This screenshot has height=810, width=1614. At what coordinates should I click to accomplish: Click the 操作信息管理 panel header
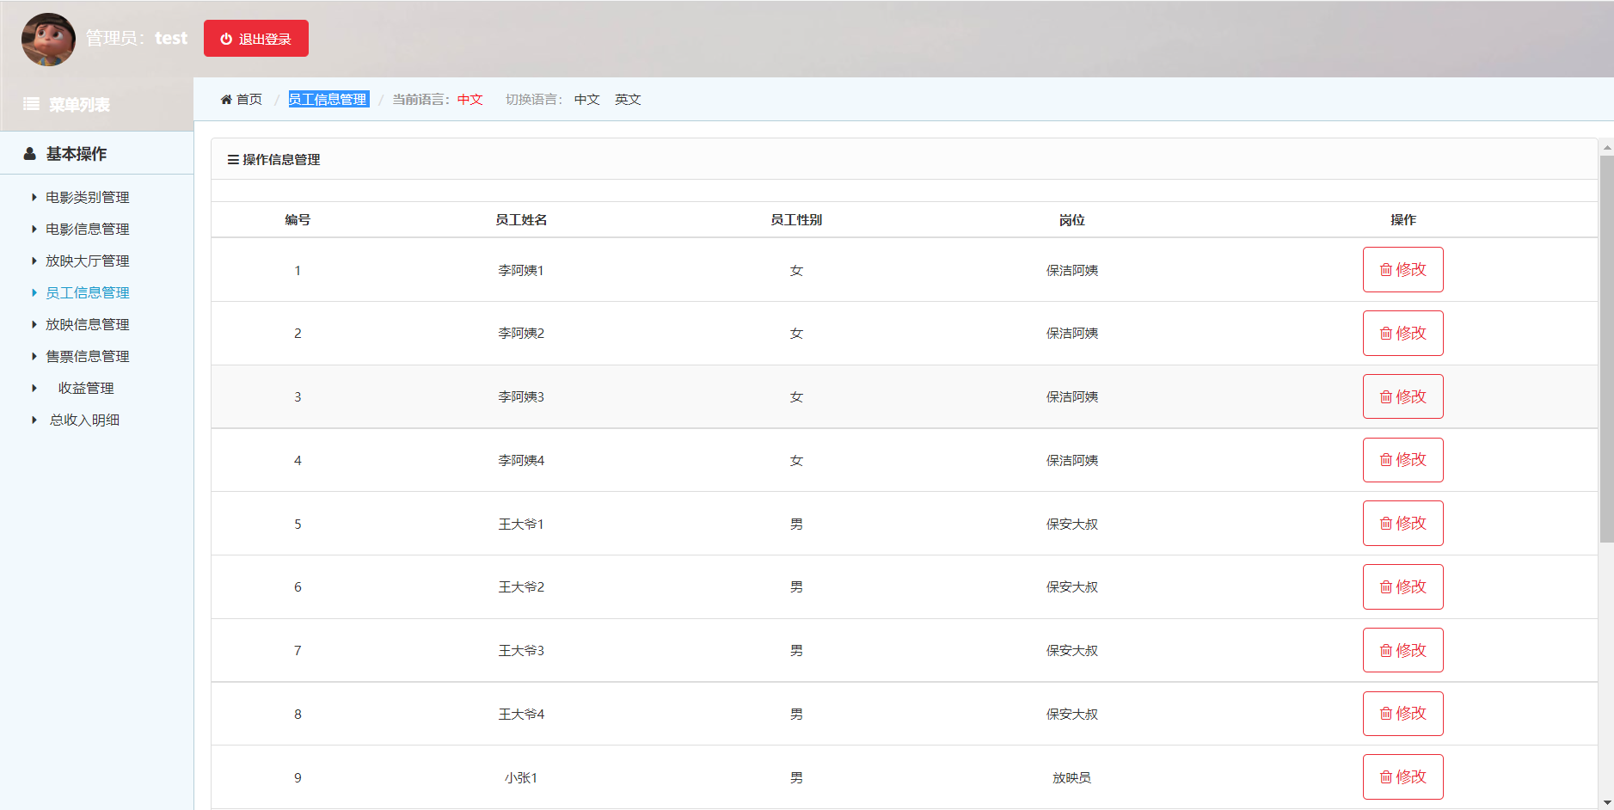pyautogui.click(x=904, y=160)
